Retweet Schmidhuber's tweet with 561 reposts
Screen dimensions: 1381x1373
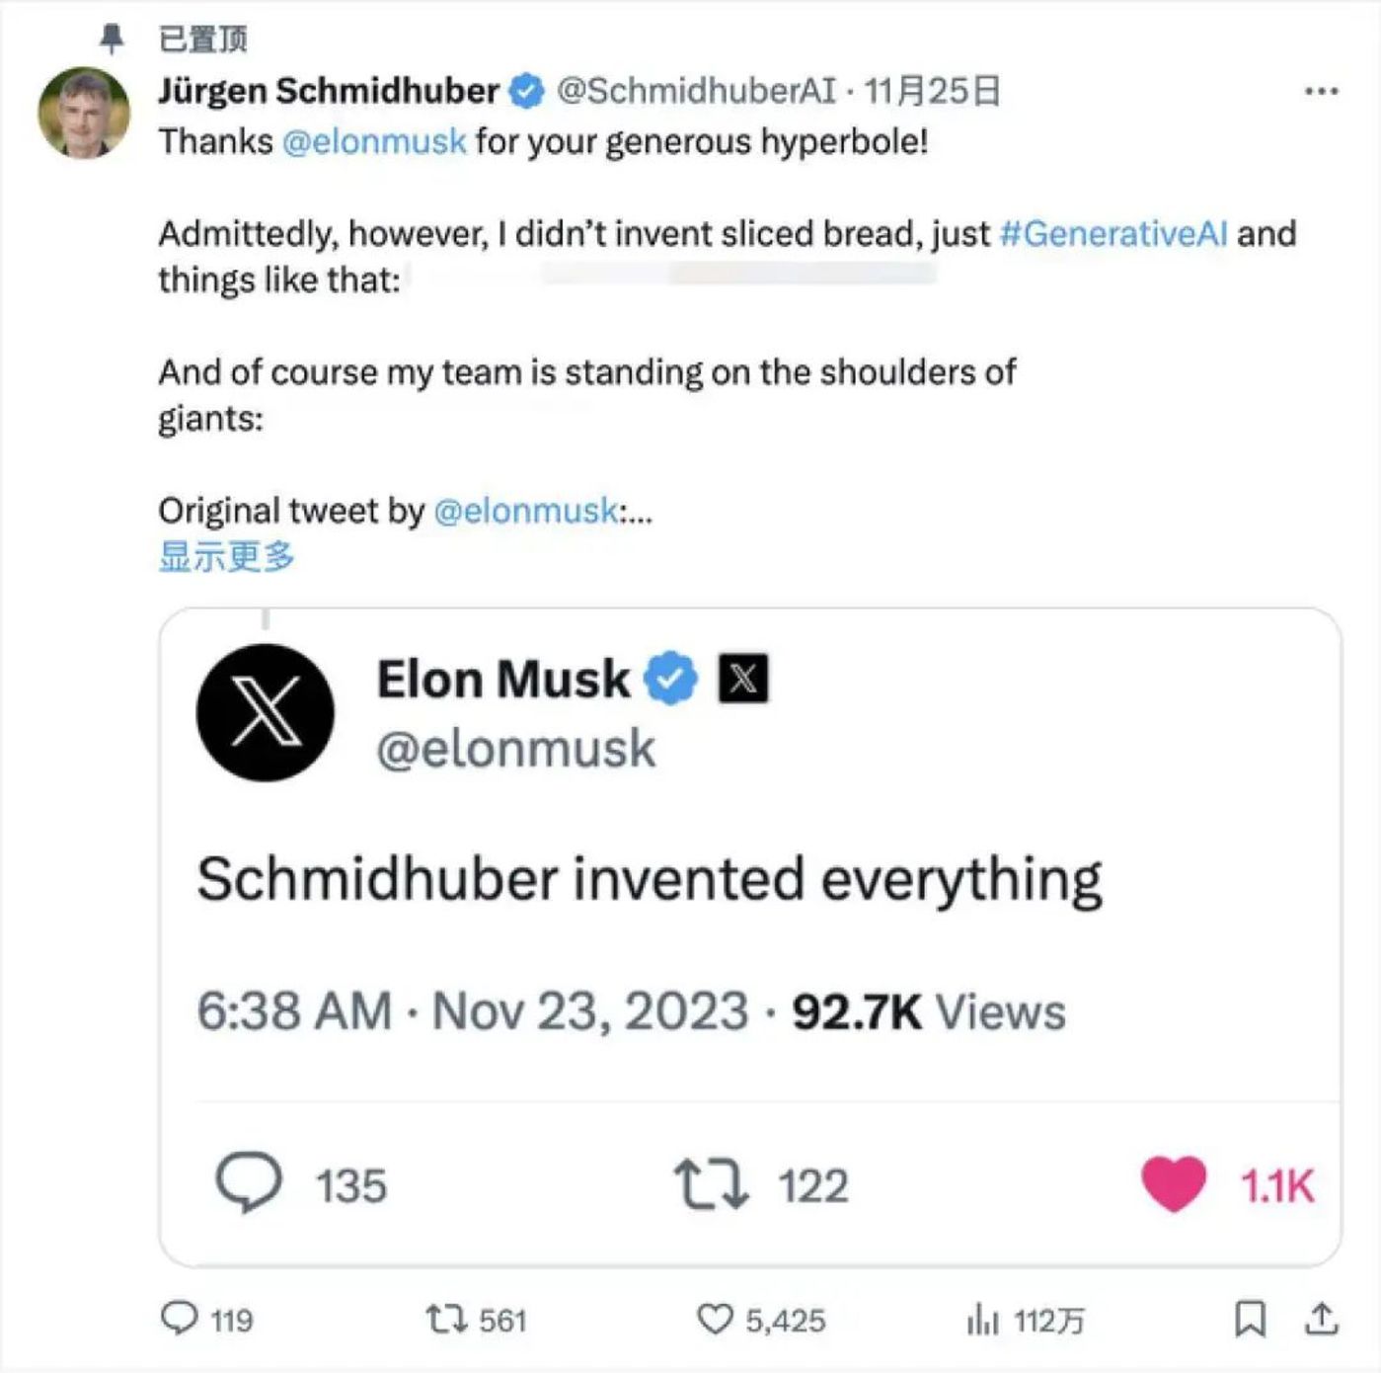coord(445,1319)
